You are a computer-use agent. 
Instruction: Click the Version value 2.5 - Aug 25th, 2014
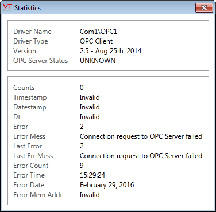coord(110,51)
